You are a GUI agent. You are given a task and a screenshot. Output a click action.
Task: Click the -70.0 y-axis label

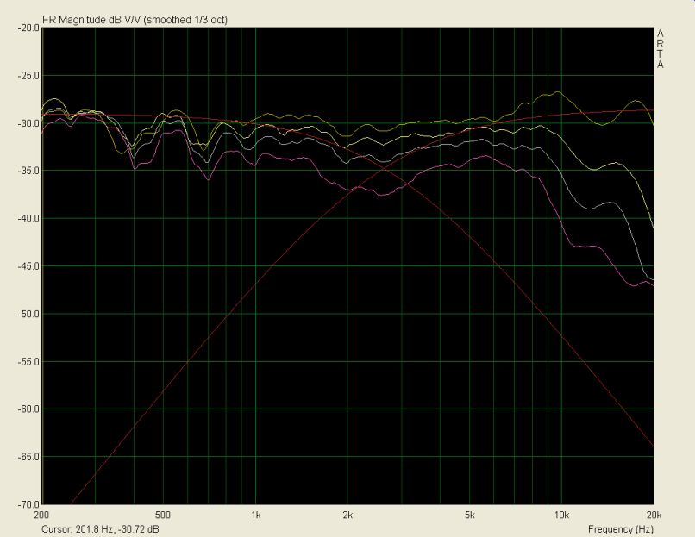pyautogui.click(x=28, y=504)
